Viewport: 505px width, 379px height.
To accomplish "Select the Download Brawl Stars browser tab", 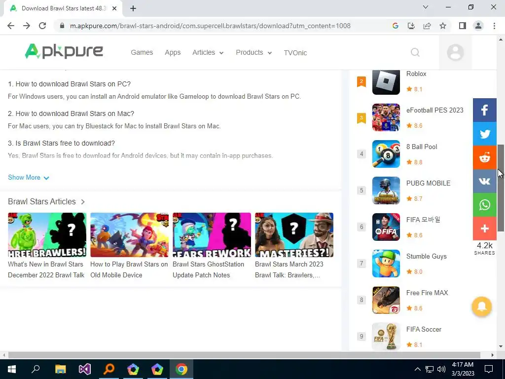I will pos(64,8).
